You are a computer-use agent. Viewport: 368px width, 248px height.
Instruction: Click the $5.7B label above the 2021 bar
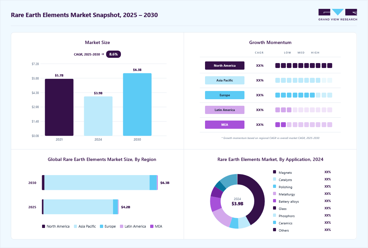click(59, 76)
